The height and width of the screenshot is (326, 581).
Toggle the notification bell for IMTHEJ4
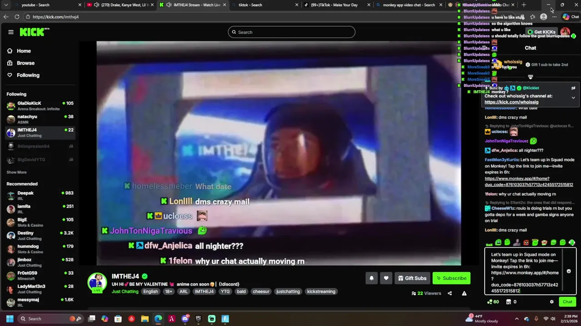[371, 278]
